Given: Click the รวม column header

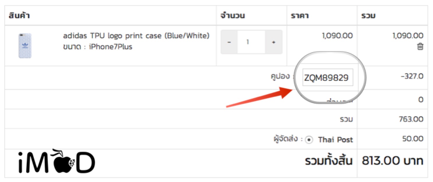Looking at the screenshot, I should [368, 15].
